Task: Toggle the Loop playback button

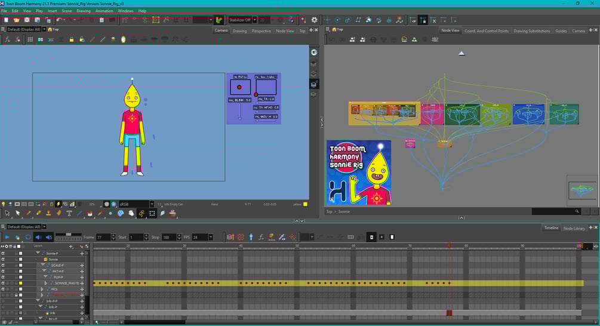Action: 28,237
